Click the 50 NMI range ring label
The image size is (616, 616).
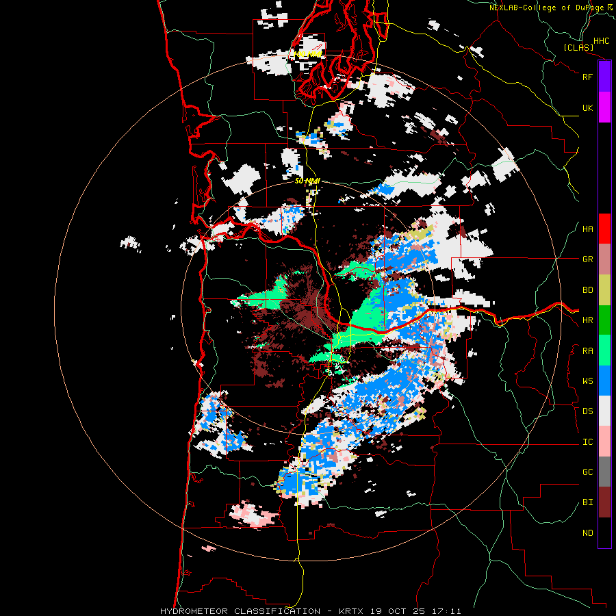pos(307,181)
